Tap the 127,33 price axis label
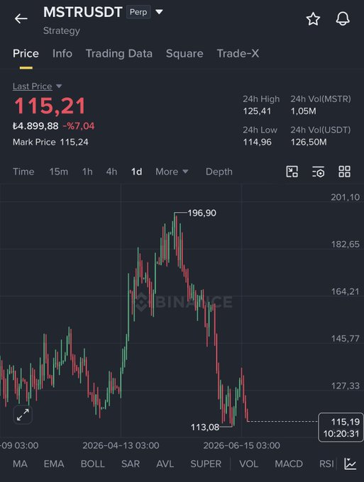The width and height of the screenshot is (364, 482). tap(346, 386)
